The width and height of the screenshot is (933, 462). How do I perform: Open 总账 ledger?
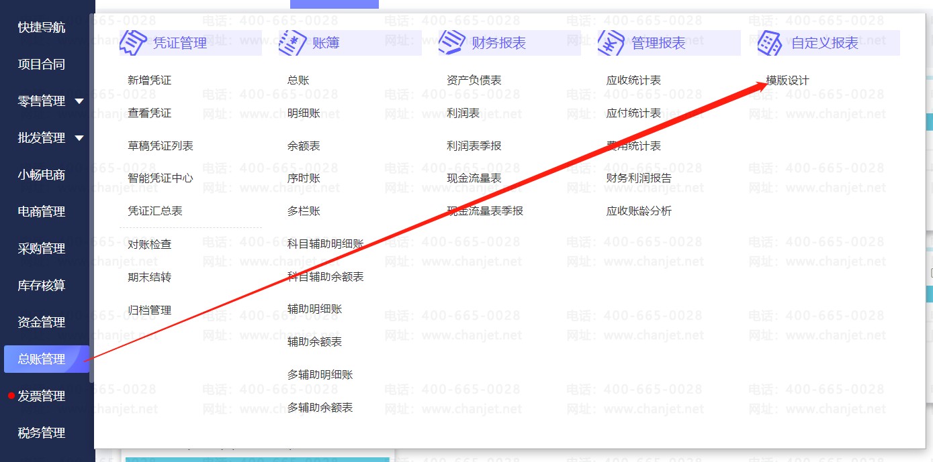(298, 80)
